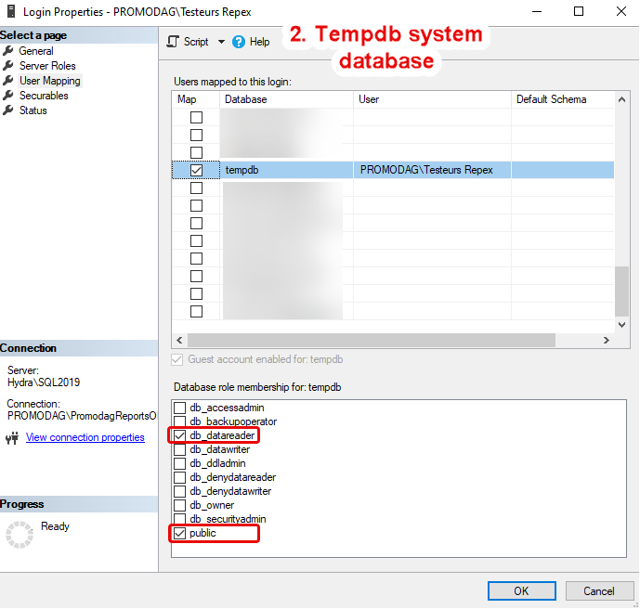This screenshot has width=640, height=609.
Task: Click the wrench icon beside Server Roles
Action: (x=8, y=66)
